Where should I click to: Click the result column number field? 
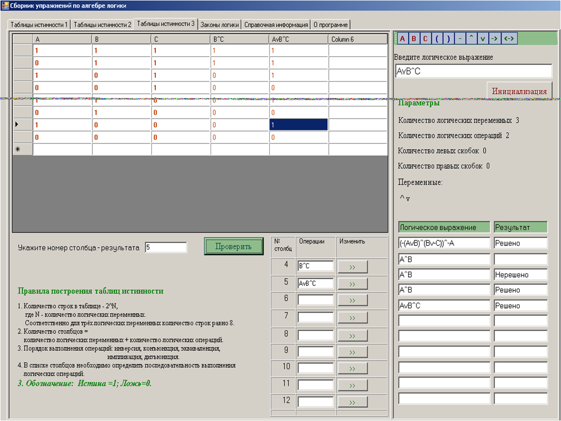pos(166,248)
